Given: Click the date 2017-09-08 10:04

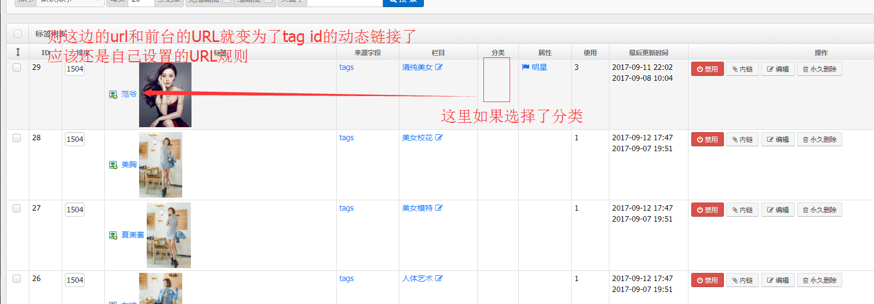Looking at the screenshot, I should tap(642, 78).
